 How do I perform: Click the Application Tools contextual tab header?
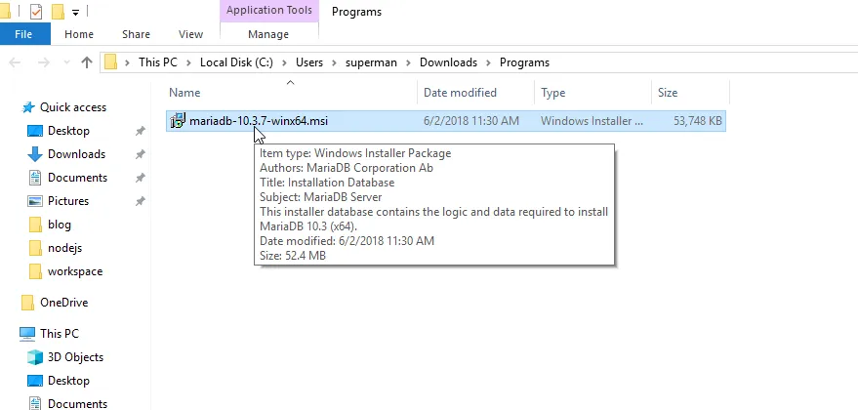(x=269, y=11)
